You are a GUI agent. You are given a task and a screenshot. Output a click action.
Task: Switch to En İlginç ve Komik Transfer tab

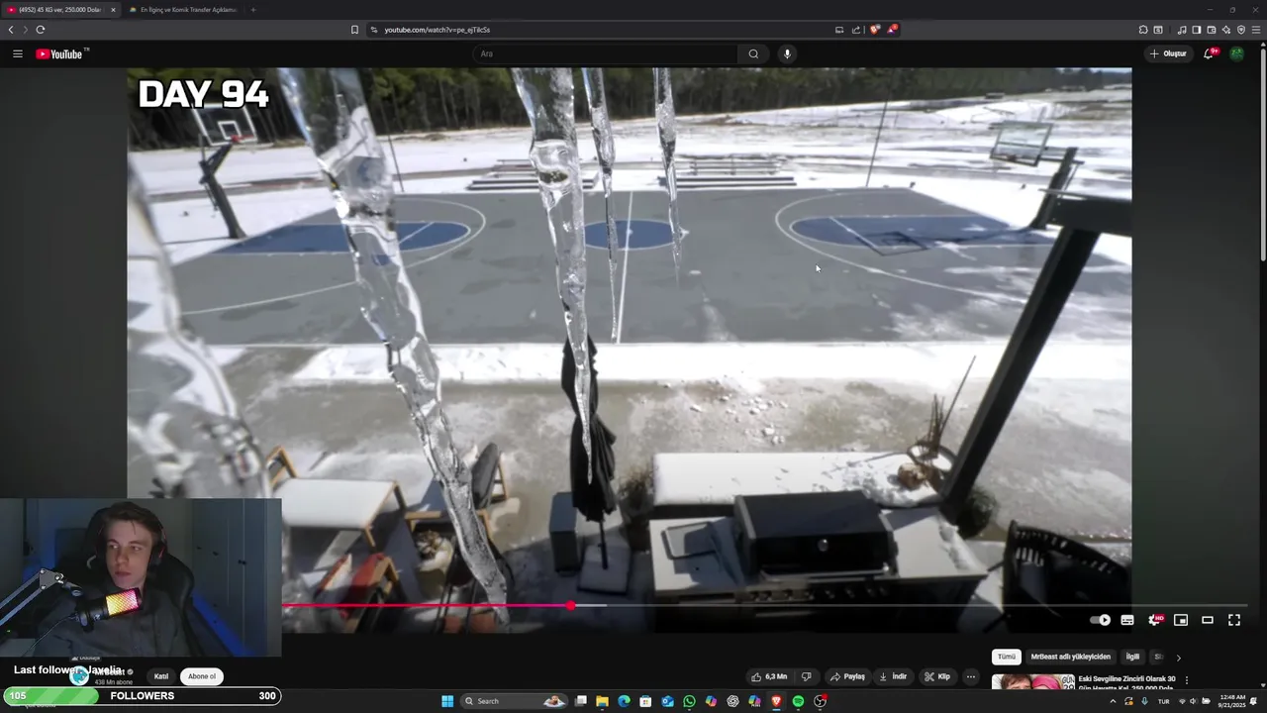(184, 10)
